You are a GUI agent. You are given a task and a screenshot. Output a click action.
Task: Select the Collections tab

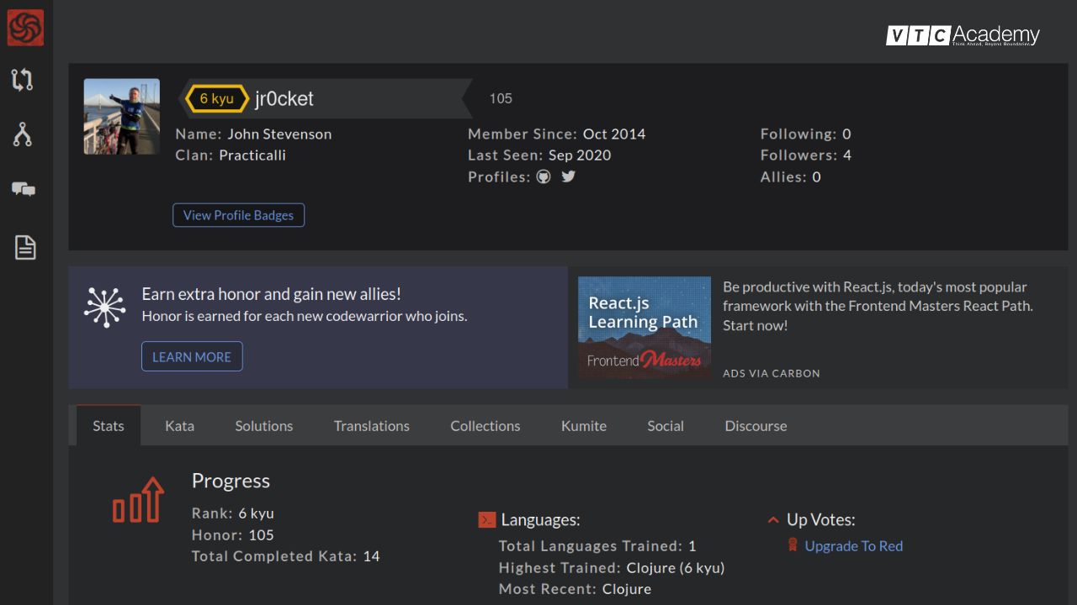485,426
